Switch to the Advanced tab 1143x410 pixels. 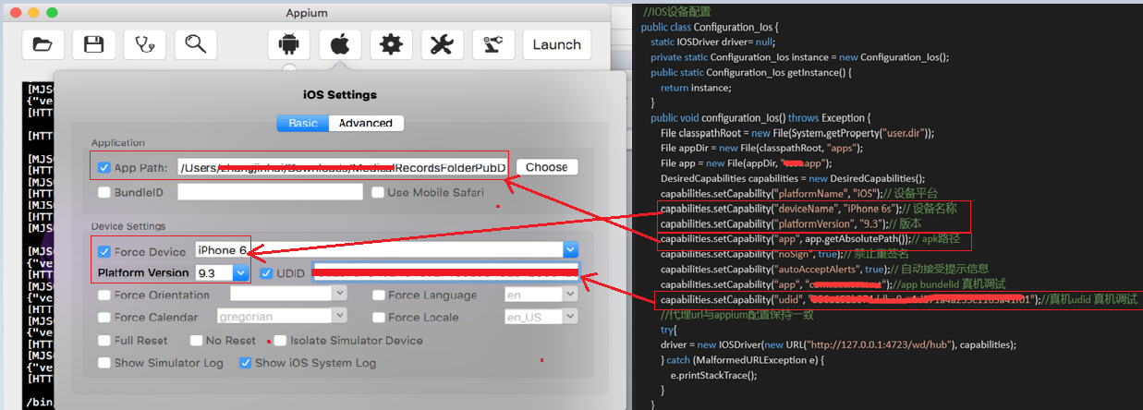(x=366, y=123)
